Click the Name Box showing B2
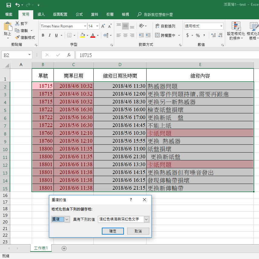Image resolution: width=259 pixels, height=259 pixels. (x=17, y=55)
